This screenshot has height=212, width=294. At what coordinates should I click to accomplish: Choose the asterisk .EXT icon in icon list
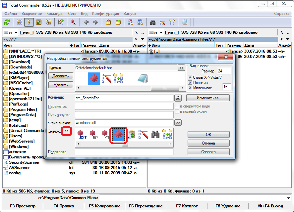point(82,135)
